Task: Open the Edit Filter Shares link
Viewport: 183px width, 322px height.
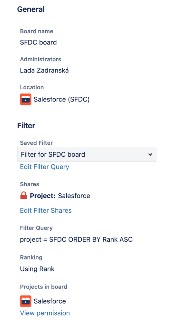Action: [46, 210]
